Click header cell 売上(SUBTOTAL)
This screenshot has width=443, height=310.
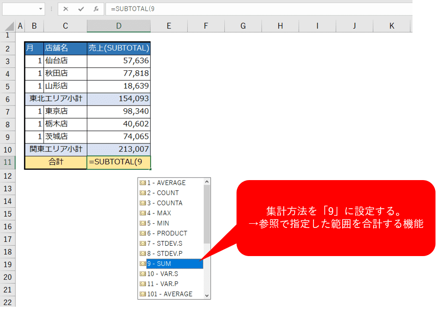pos(119,48)
